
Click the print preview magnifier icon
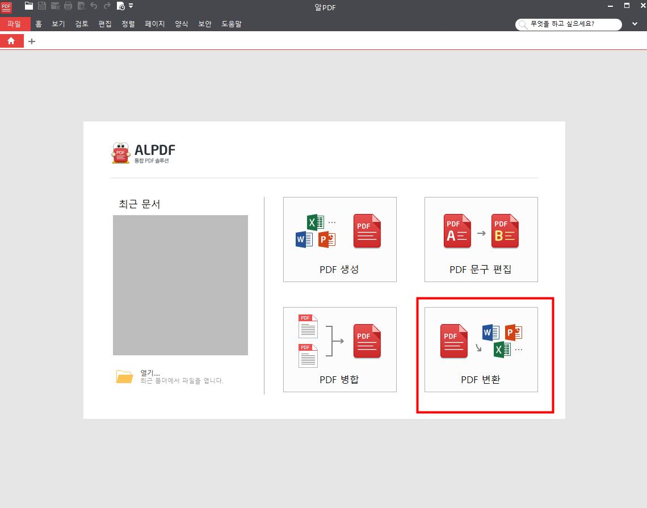pyautogui.click(x=81, y=6)
